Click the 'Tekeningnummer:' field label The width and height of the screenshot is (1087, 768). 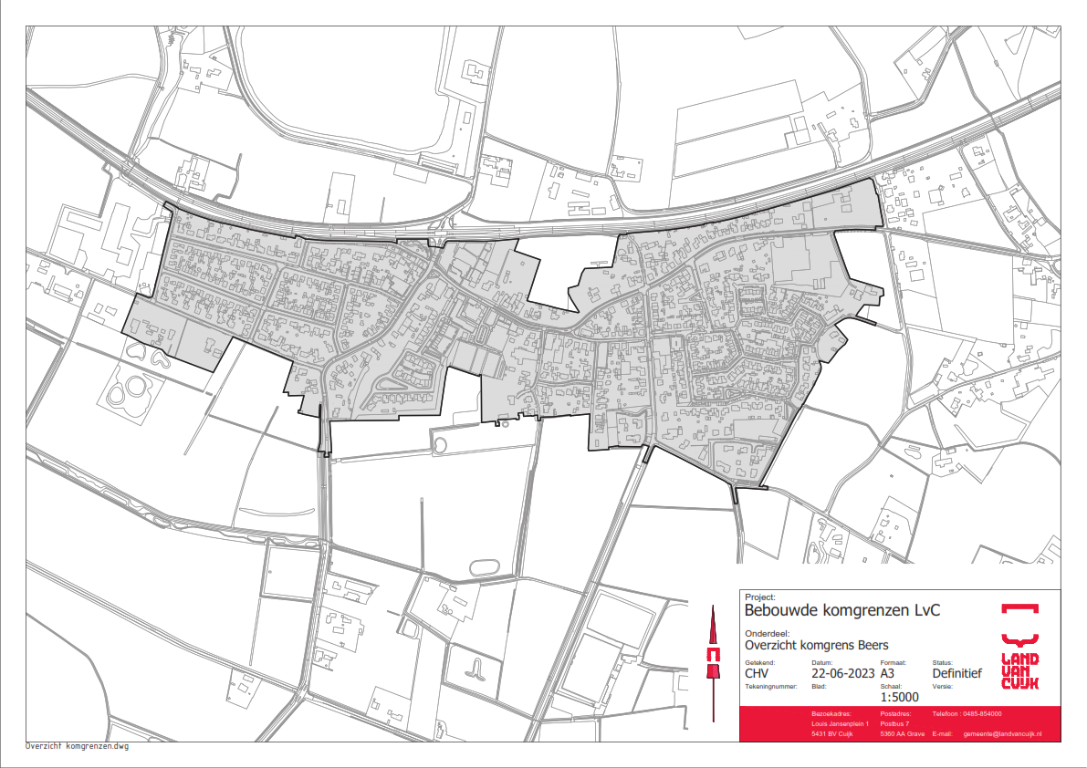[x=771, y=685]
